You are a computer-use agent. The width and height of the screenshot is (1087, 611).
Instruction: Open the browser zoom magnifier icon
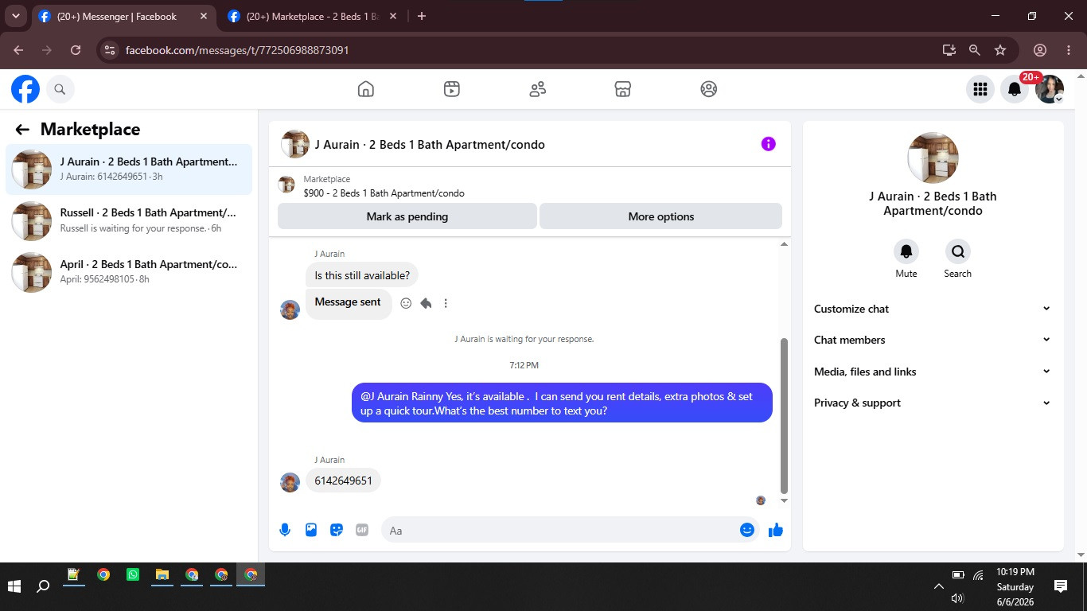(x=974, y=50)
